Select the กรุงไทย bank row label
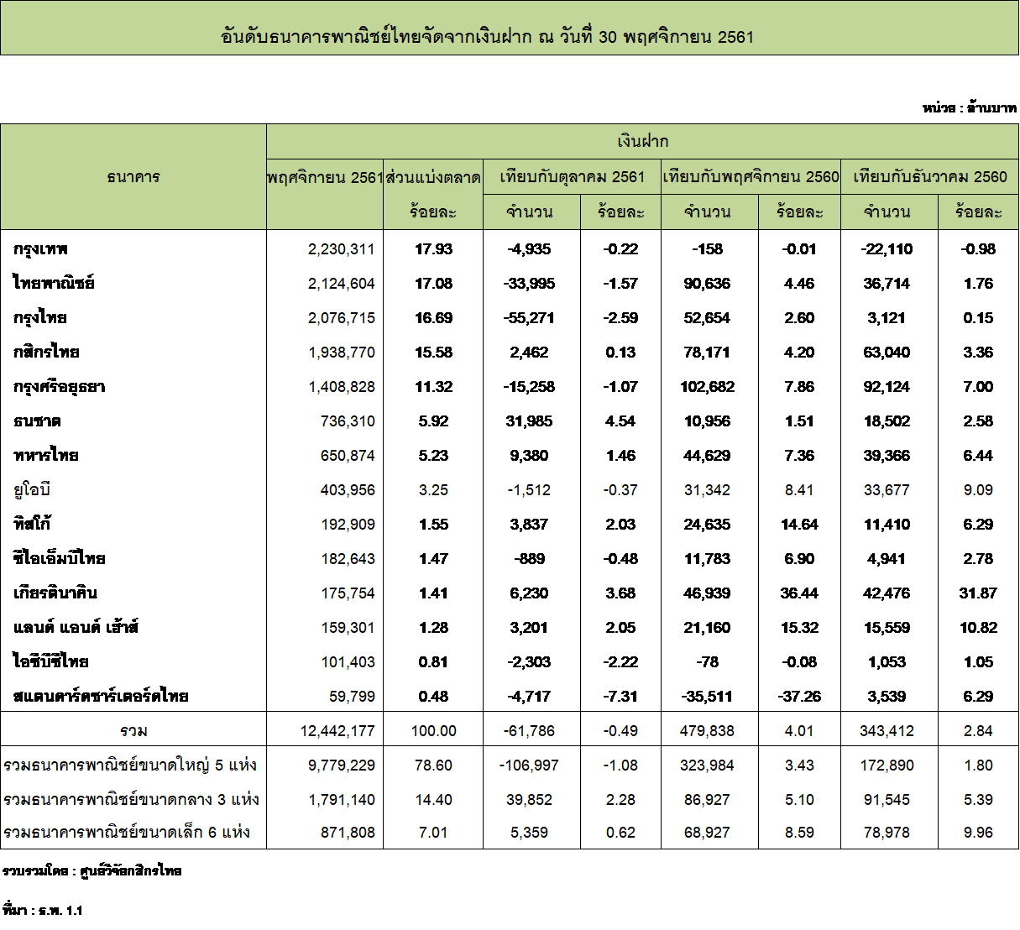This screenshot has height=930, width=1020. pos(39,318)
